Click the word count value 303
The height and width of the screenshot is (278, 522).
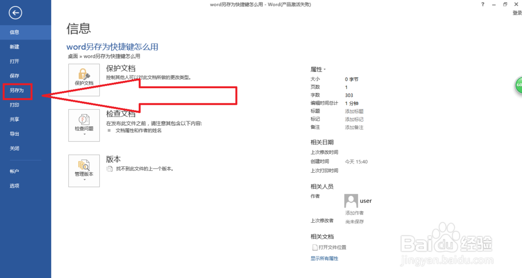349,95
